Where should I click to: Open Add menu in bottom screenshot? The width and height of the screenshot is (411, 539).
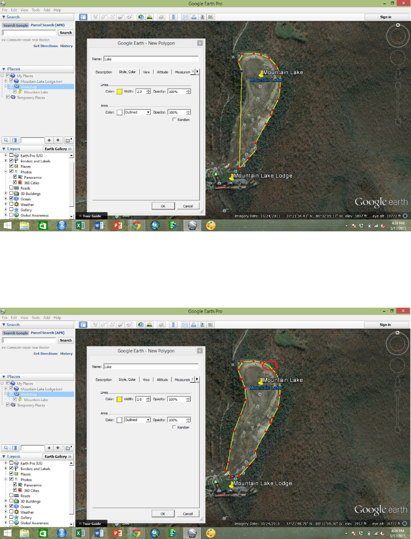47,318
